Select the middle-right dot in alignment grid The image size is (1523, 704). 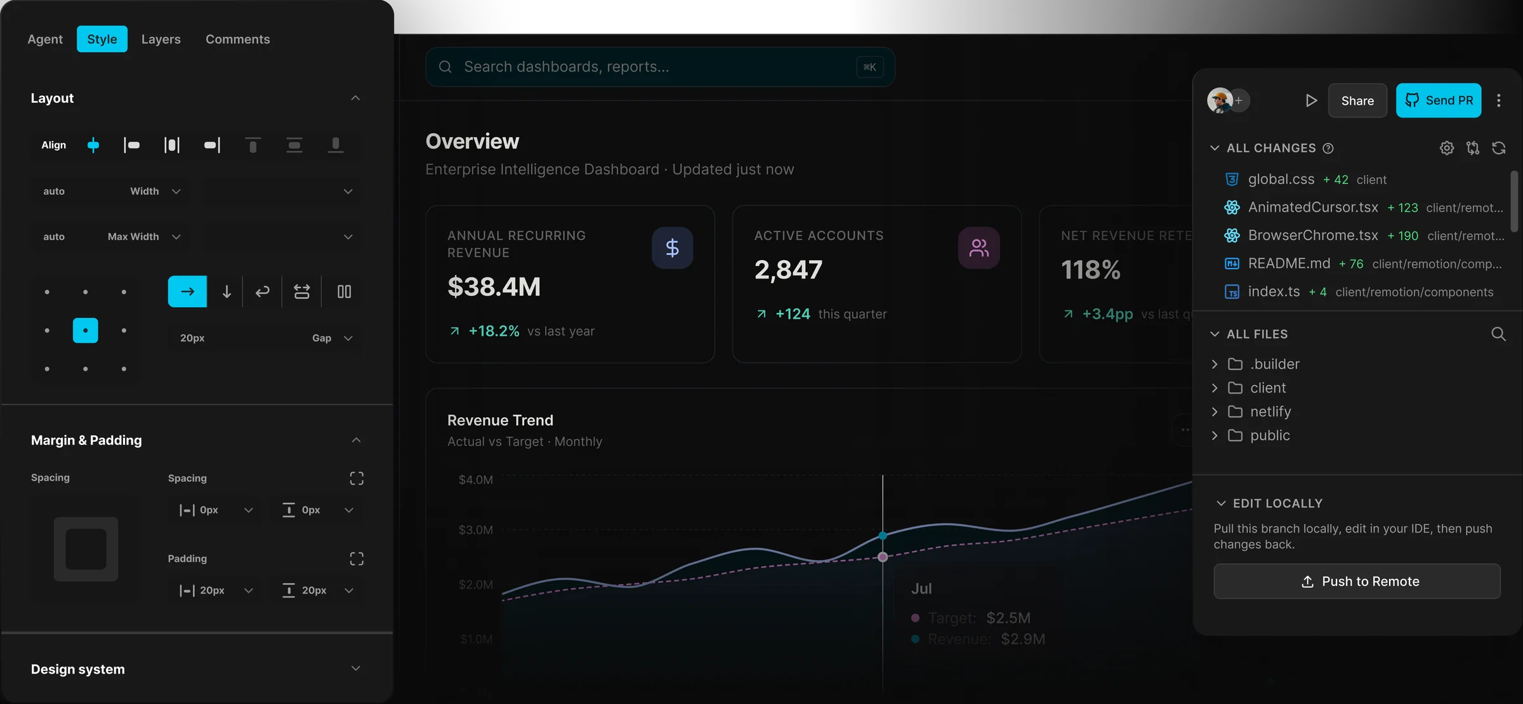[x=124, y=330]
